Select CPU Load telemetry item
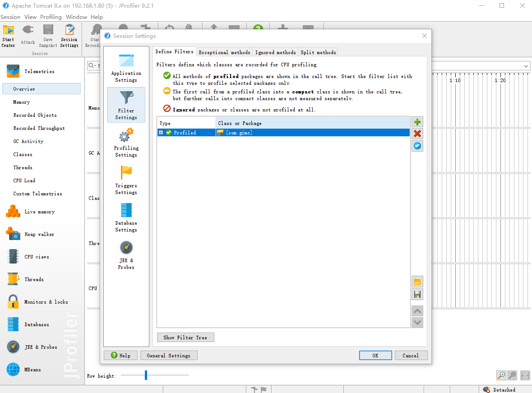This screenshot has width=532, height=393. coord(24,180)
